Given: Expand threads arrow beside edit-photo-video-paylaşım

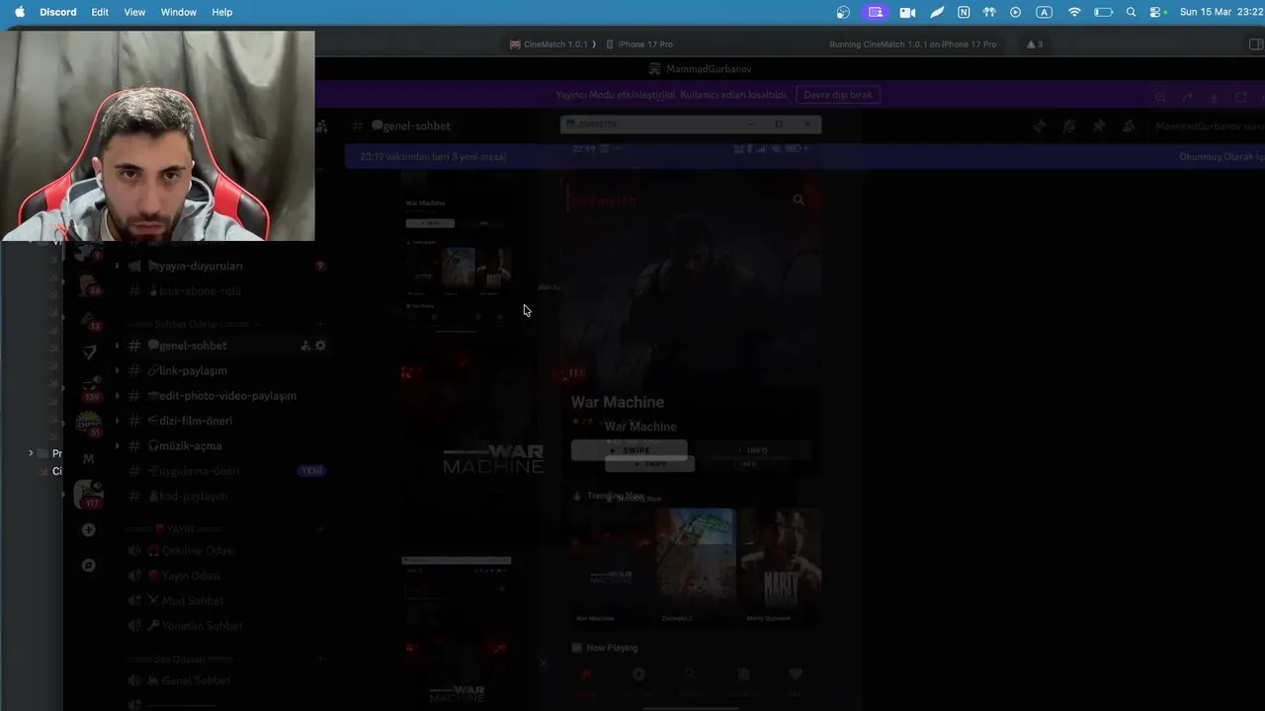Looking at the screenshot, I should (x=118, y=395).
